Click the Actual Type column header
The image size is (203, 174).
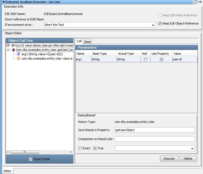(x=129, y=54)
